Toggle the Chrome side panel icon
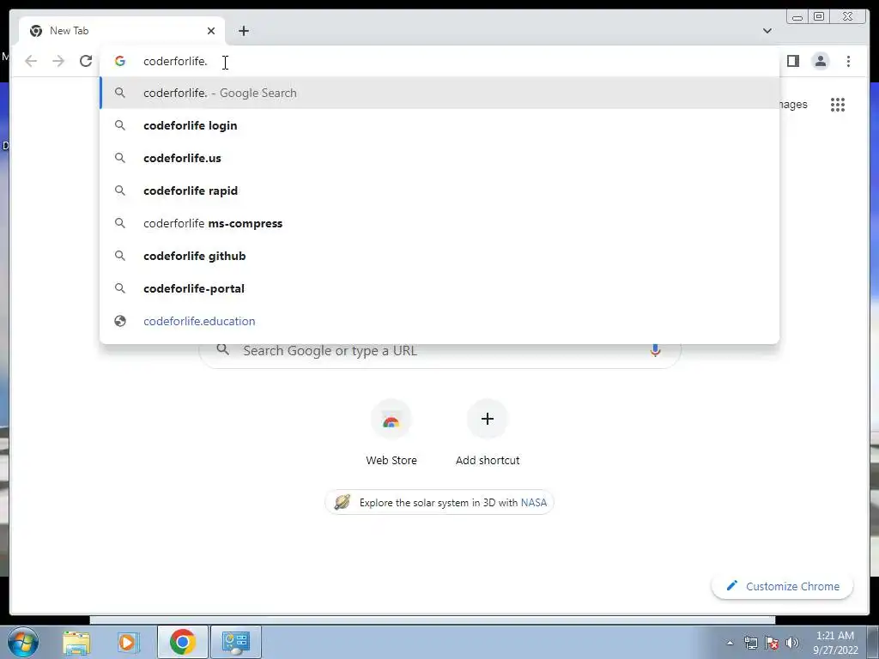 tap(792, 61)
